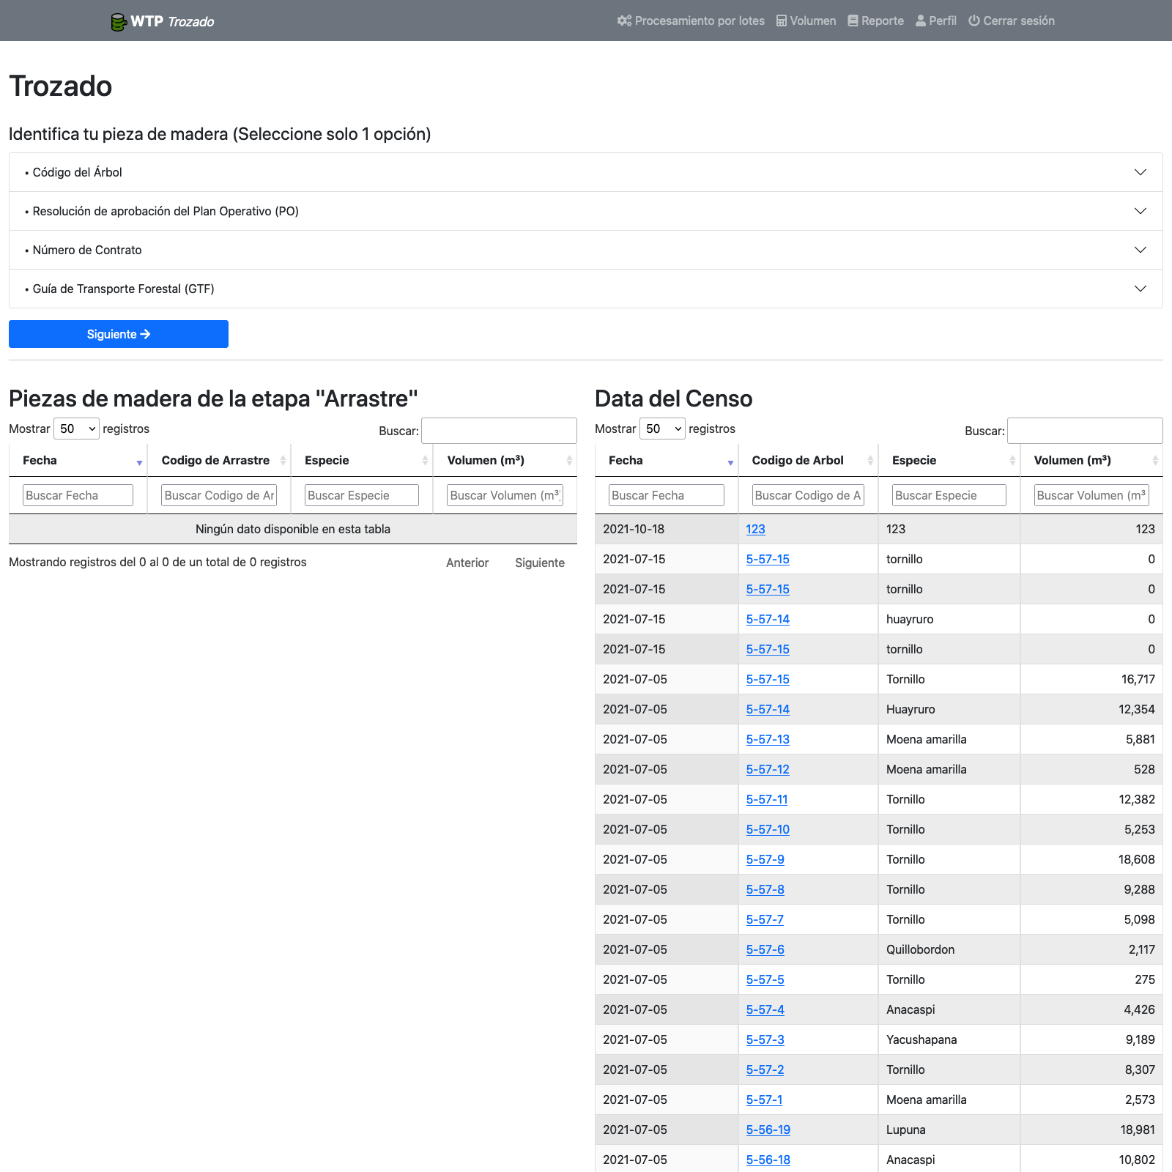
Task: Open tree code link 5-57-4
Action: 765,1009
